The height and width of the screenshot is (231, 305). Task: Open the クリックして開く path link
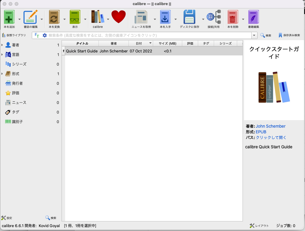pos(271,138)
